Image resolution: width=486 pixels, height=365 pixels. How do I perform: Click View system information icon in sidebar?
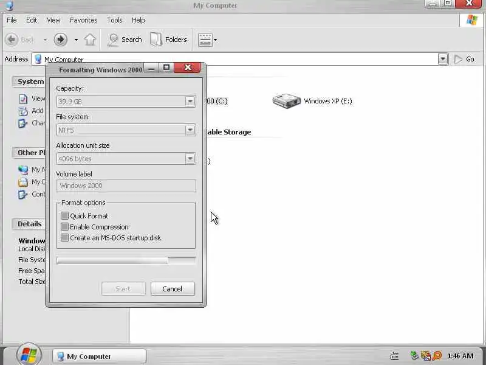pos(23,99)
